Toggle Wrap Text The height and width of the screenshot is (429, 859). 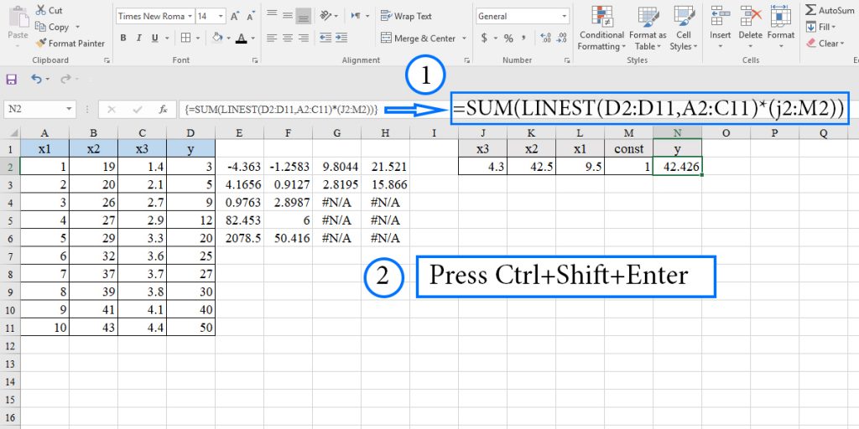click(x=407, y=17)
